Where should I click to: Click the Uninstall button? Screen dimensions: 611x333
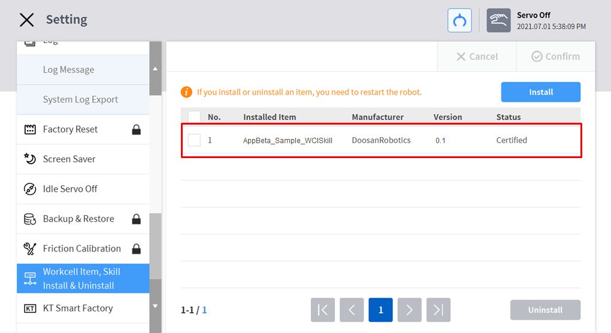coord(545,310)
